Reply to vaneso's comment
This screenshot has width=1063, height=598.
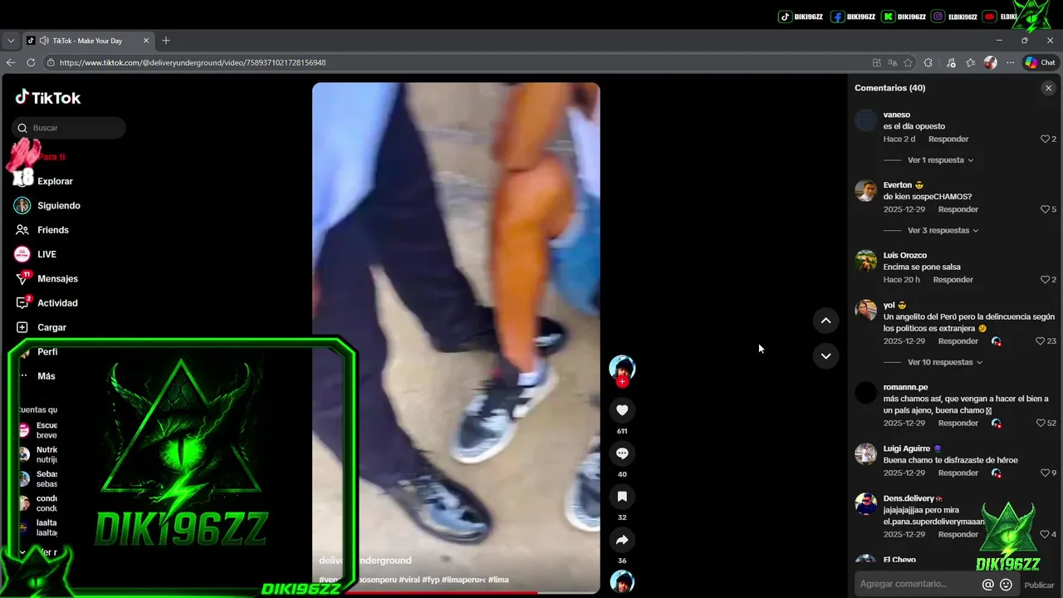pyautogui.click(x=948, y=139)
